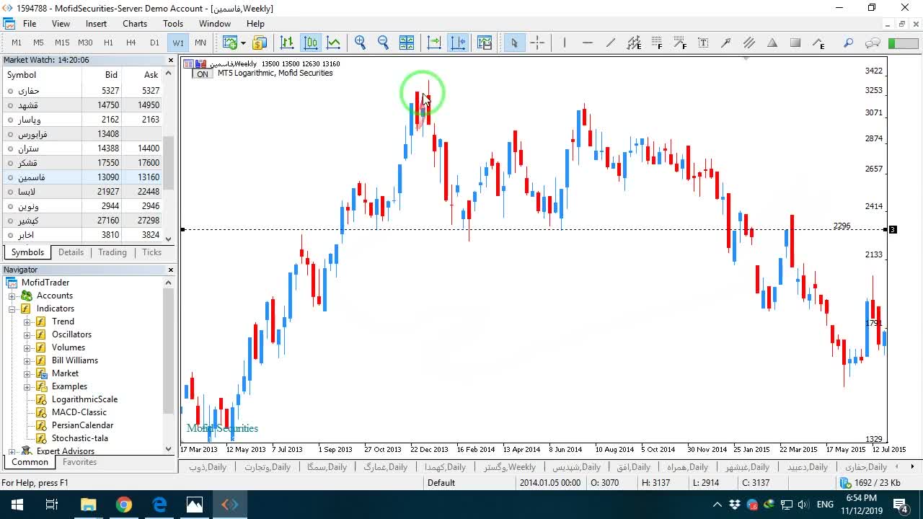The height and width of the screenshot is (519, 923).
Task: Toggle chart auto scroll
Action: click(x=434, y=43)
